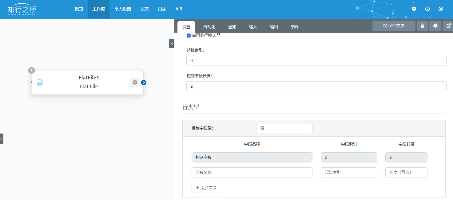Click the settings gear icon in header

pyautogui.click(x=414, y=9)
